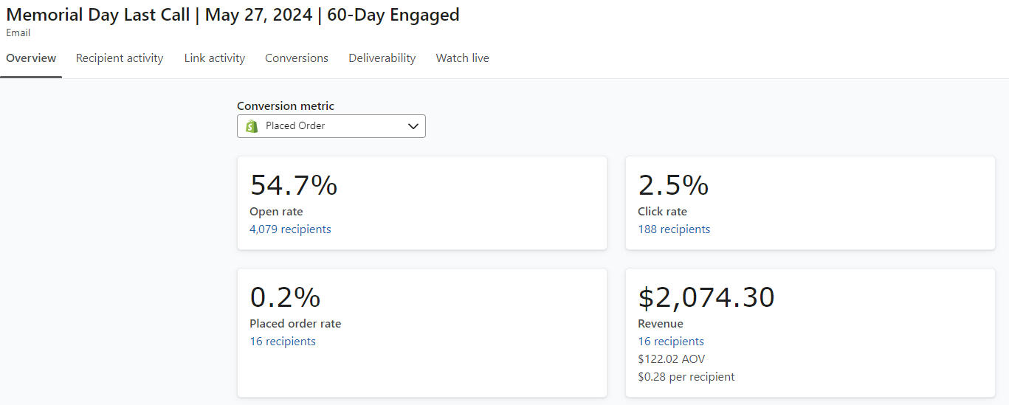Screen dimensions: 1009x405
Task: Go to the Link activity tab
Action: pyautogui.click(x=214, y=58)
